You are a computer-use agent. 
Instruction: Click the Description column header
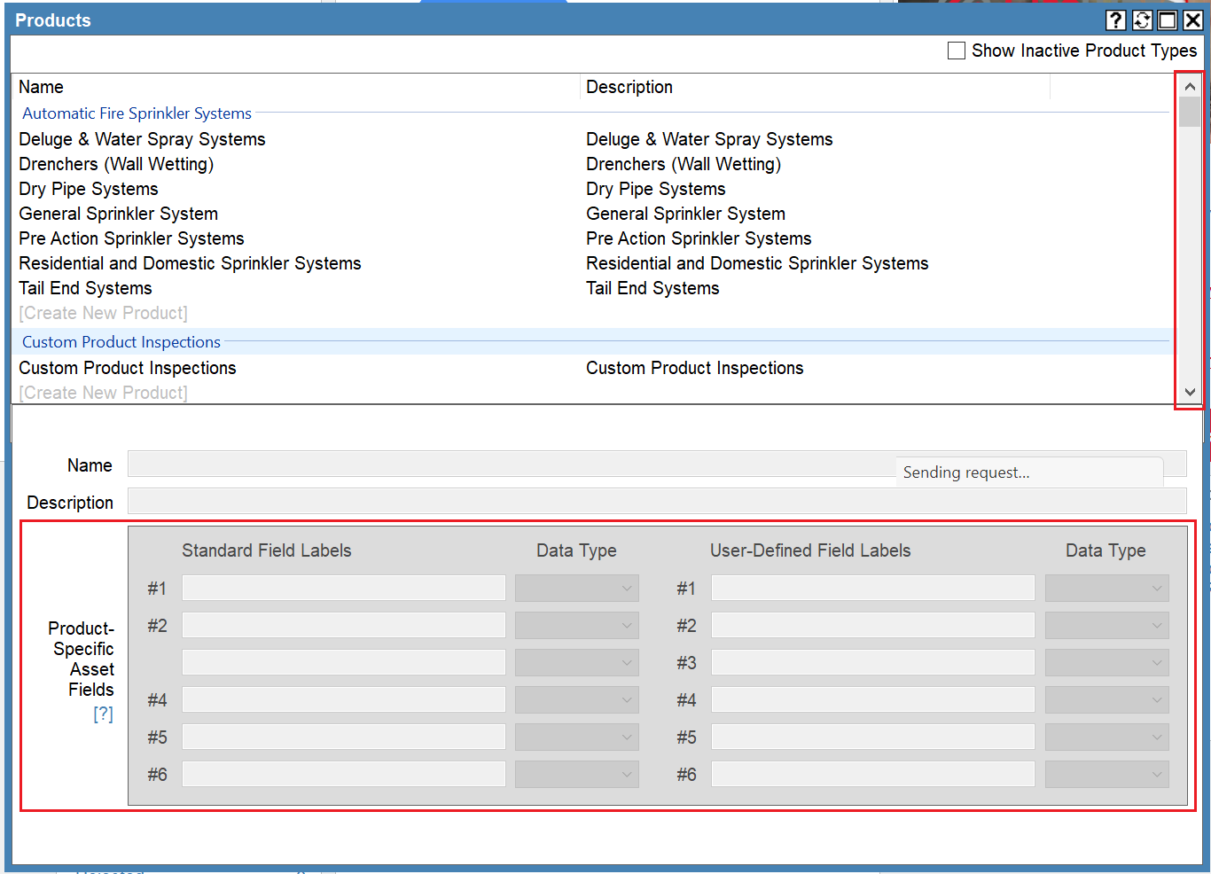point(629,87)
